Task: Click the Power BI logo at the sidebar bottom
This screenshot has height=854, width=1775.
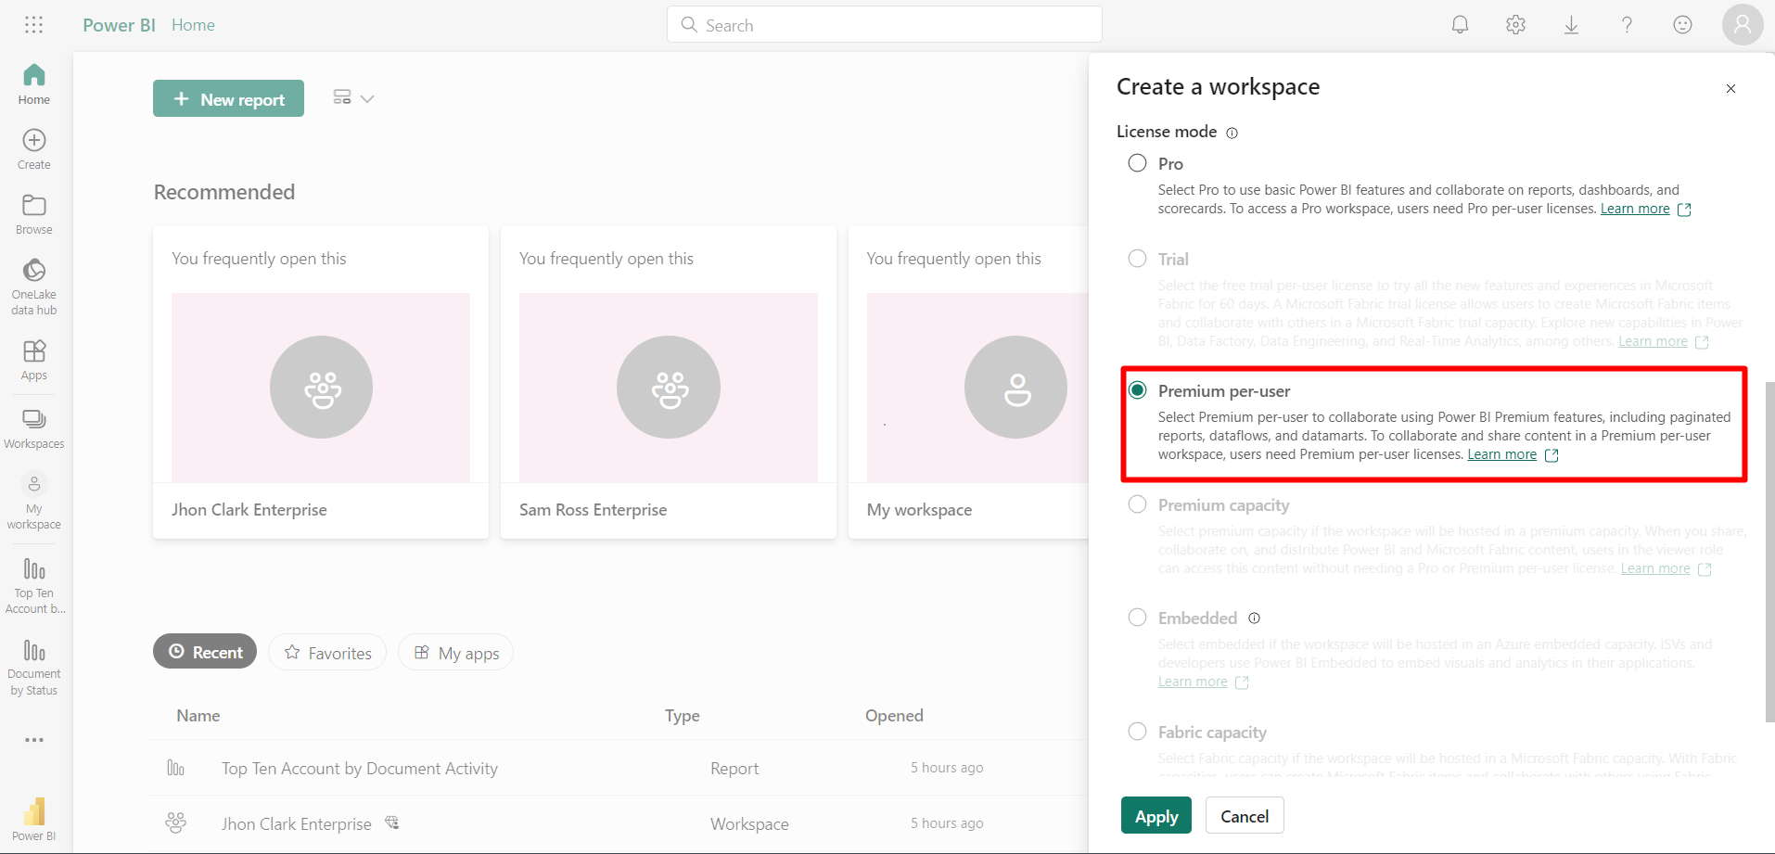Action: (x=34, y=819)
